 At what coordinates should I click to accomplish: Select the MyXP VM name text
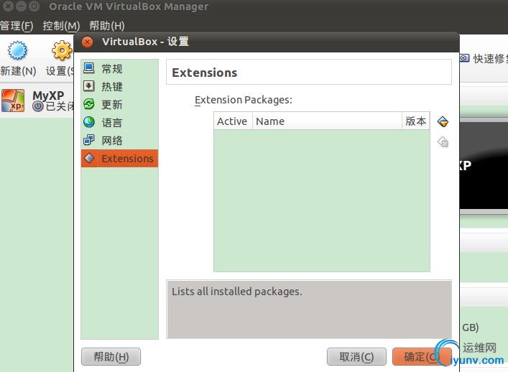pos(48,96)
